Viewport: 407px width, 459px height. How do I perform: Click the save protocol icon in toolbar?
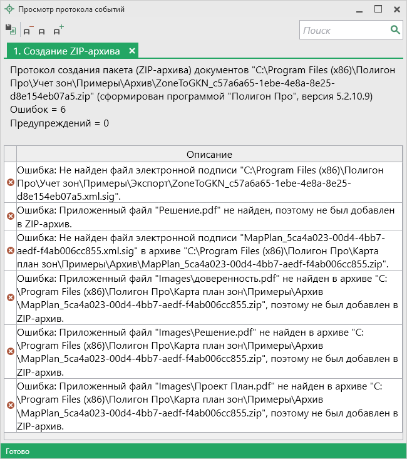(10, 29)
